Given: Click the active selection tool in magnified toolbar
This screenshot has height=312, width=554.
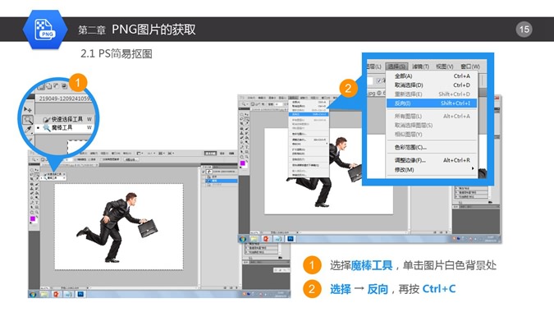Looking at the screenshot, I should [28, 119].
